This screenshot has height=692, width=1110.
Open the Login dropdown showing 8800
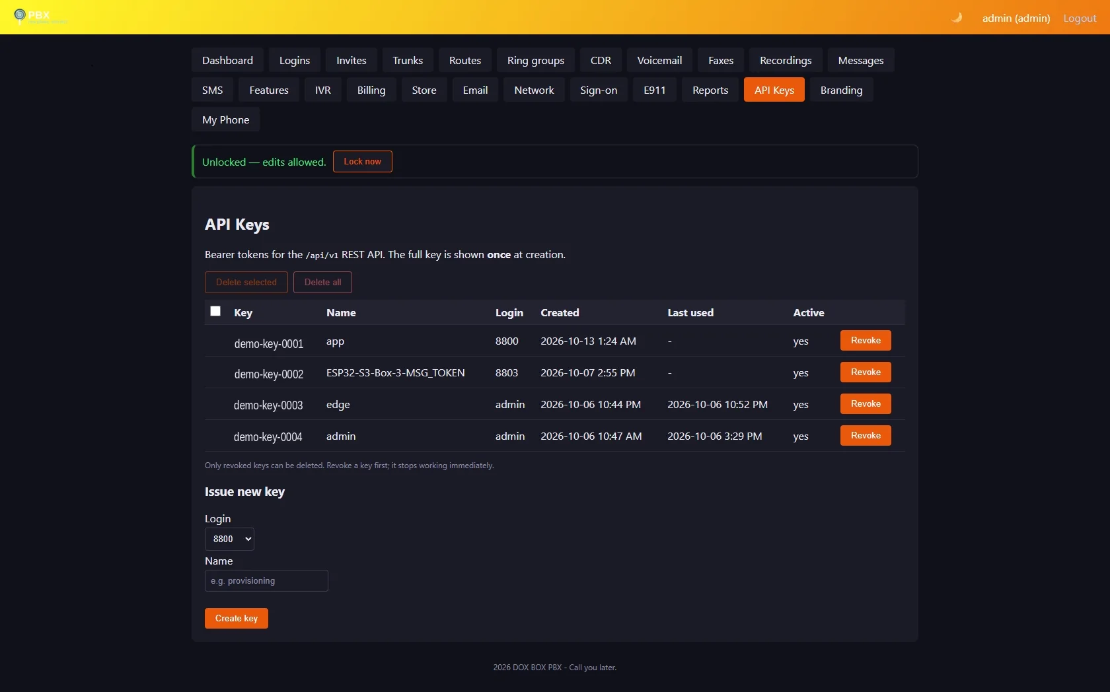[229, 539]
